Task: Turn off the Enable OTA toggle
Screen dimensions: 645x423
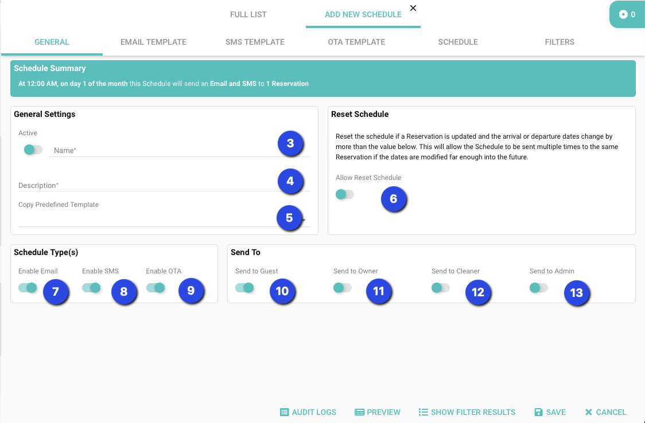Action: pos(156,288)
